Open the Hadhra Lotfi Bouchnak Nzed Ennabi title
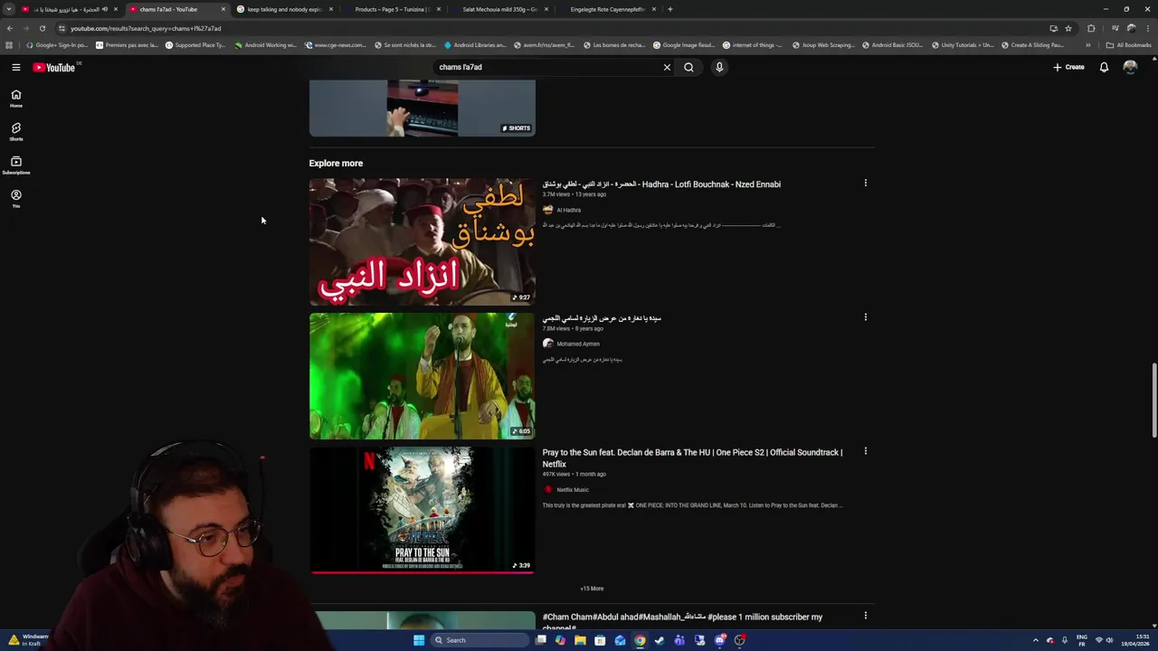Viewport: 1158px width, 651px height. [661, 184]
